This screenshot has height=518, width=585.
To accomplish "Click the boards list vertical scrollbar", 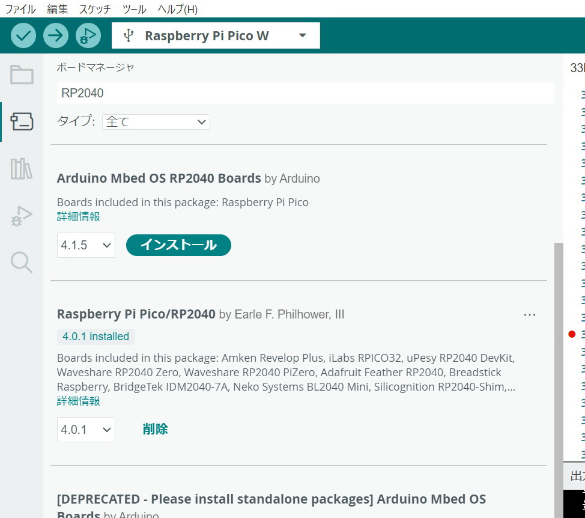I will 559,380.
